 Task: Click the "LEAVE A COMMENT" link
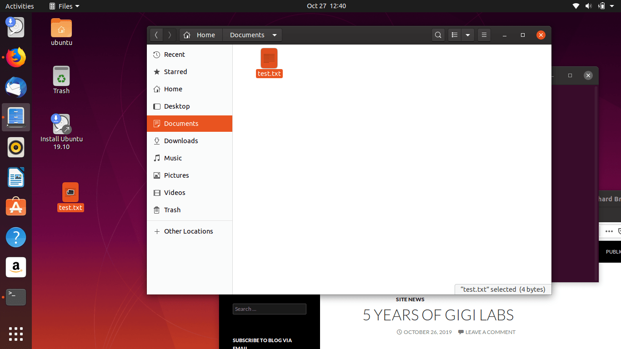click(x=490, y=332)
